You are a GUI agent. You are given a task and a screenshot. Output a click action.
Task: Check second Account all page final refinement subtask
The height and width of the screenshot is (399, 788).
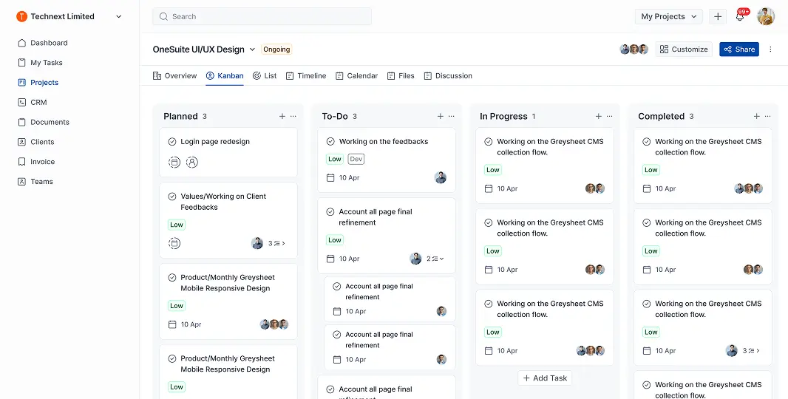click(x=337, y=335)
